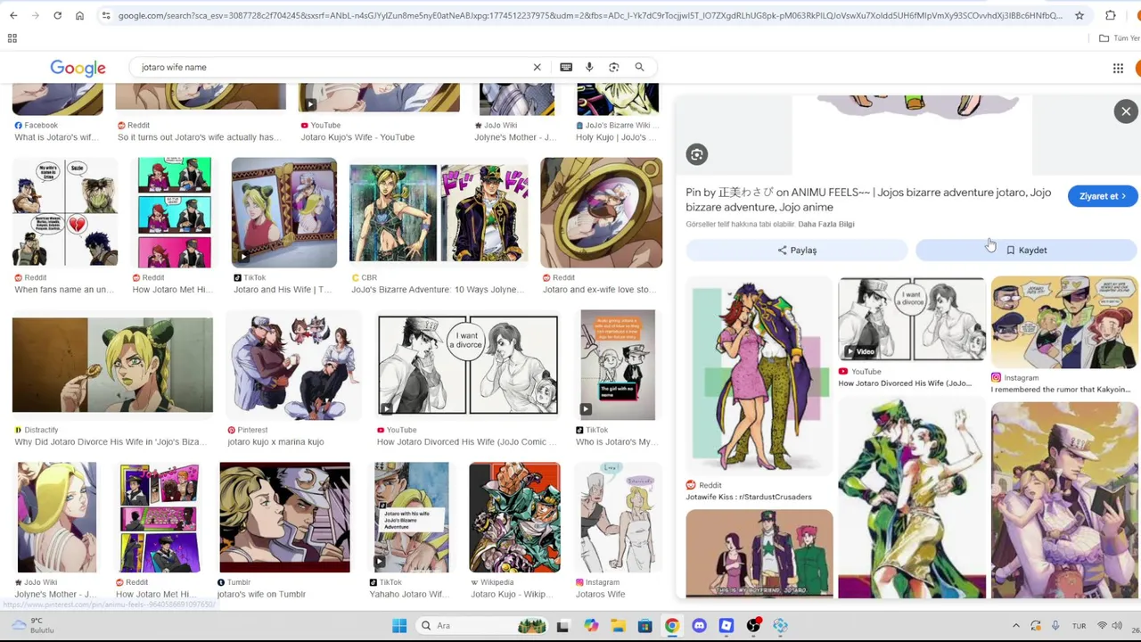Click the Google logo
This screenshot has width=1141, height=642.
coord(78,68)
